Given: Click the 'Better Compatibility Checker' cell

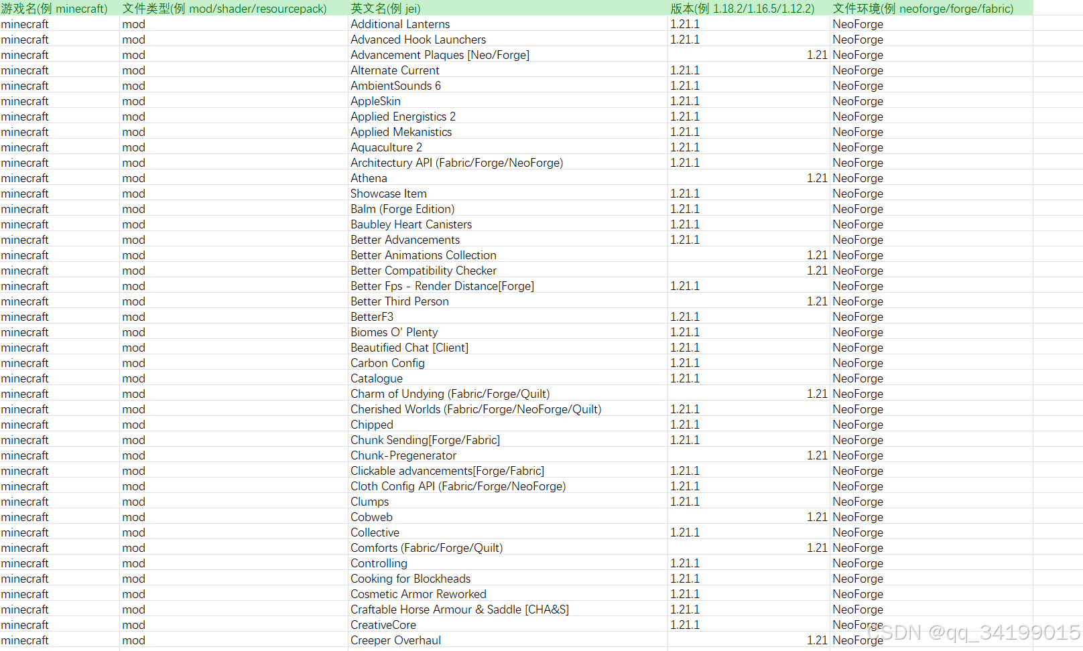Looking at the screenshot, I should [508, 271].
